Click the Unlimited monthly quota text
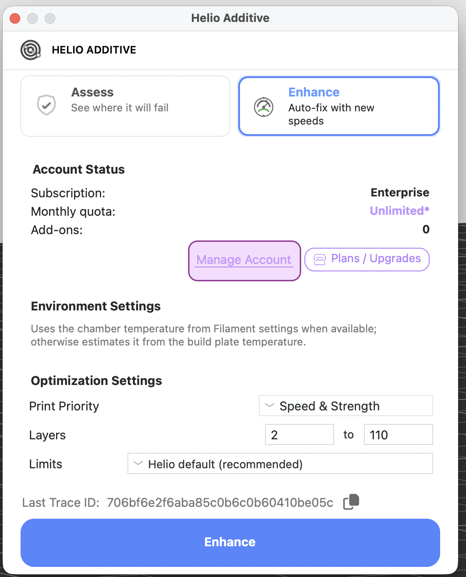The image size is (466, 577). (x=399, y=211)
